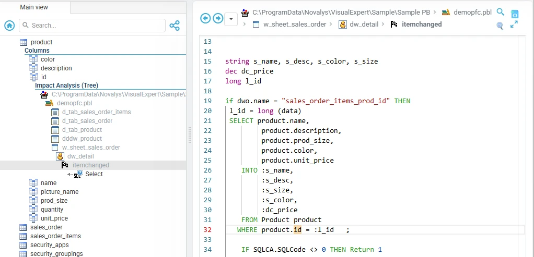Select itemchanged event in the tree
The image size is (534, 257).
point(90,165)
